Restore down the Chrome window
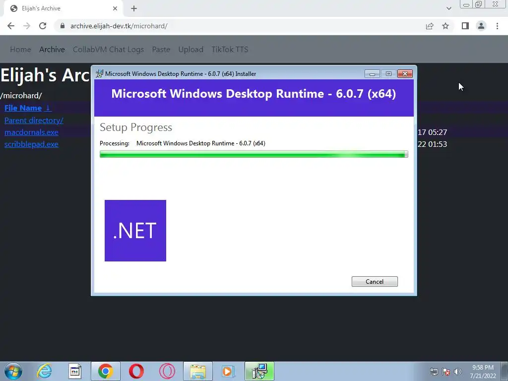Image resolution: width=508 pixels, height=381 pixels. point(479,4)
